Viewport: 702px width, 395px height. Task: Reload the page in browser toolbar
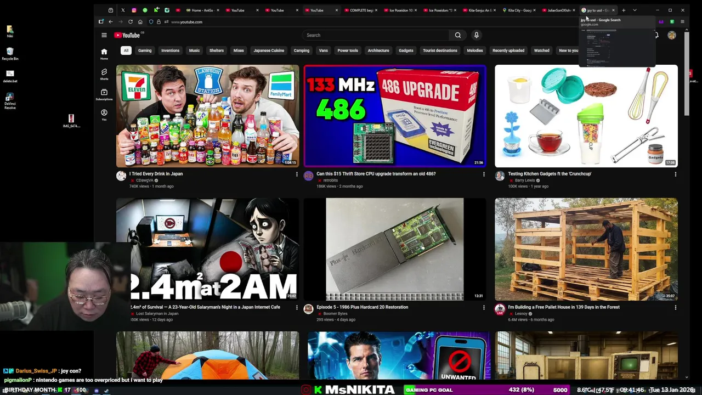(x=130, y=22)
